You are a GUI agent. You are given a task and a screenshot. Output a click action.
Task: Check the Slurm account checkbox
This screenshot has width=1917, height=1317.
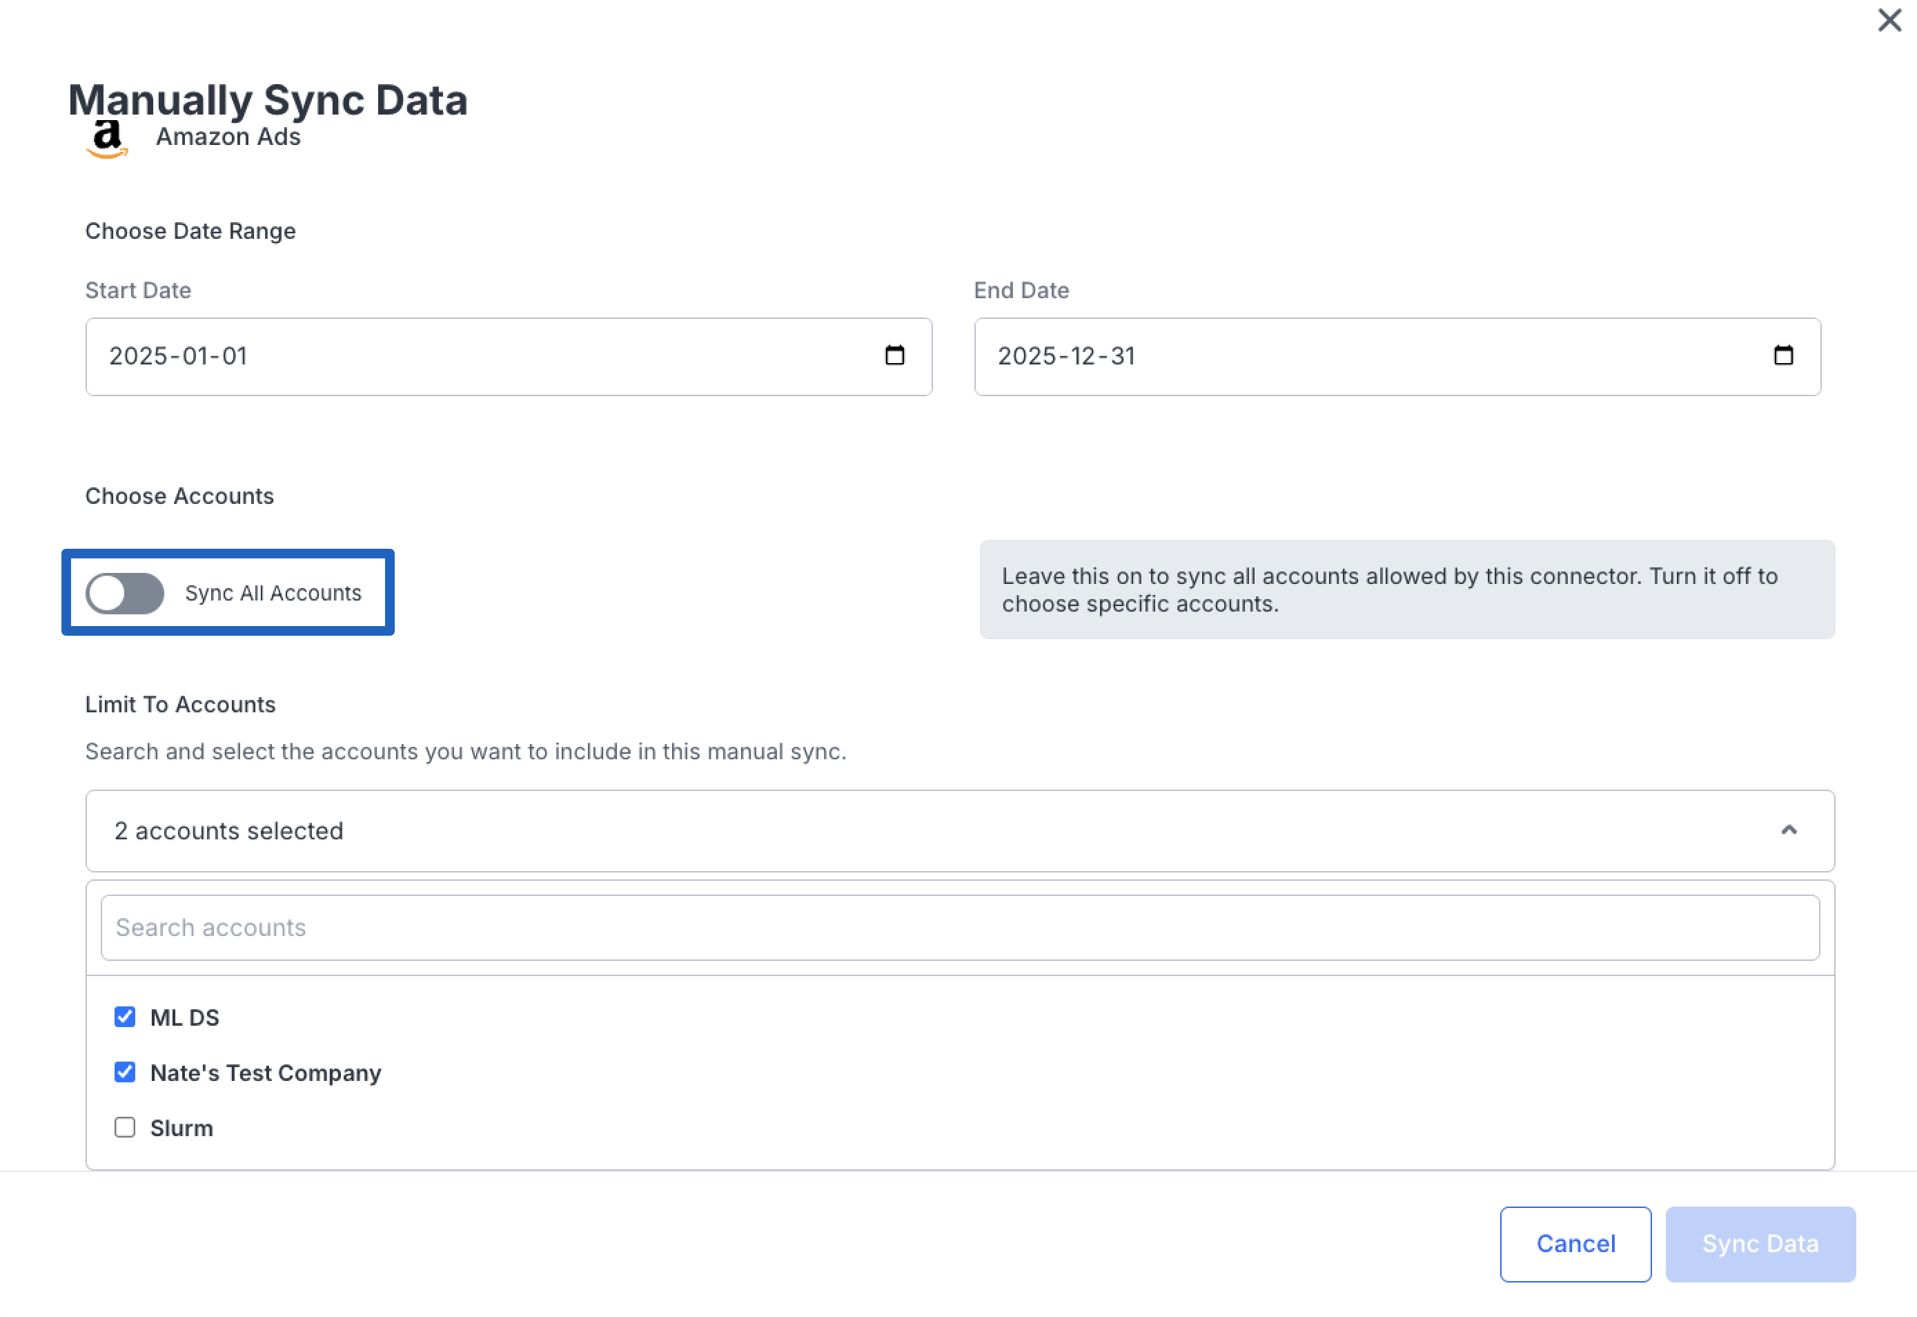tap(124, 1127)
